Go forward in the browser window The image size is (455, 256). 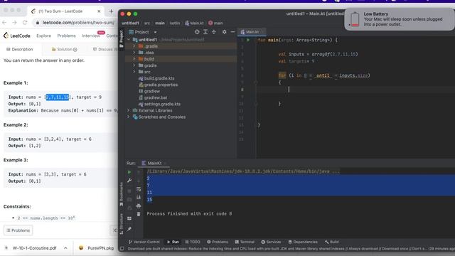[14, 22]
